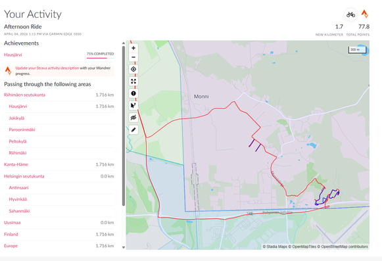The width and height of the screenshot is (382, 261).
Task: Open the pencil edit tool
Action: 133,130
